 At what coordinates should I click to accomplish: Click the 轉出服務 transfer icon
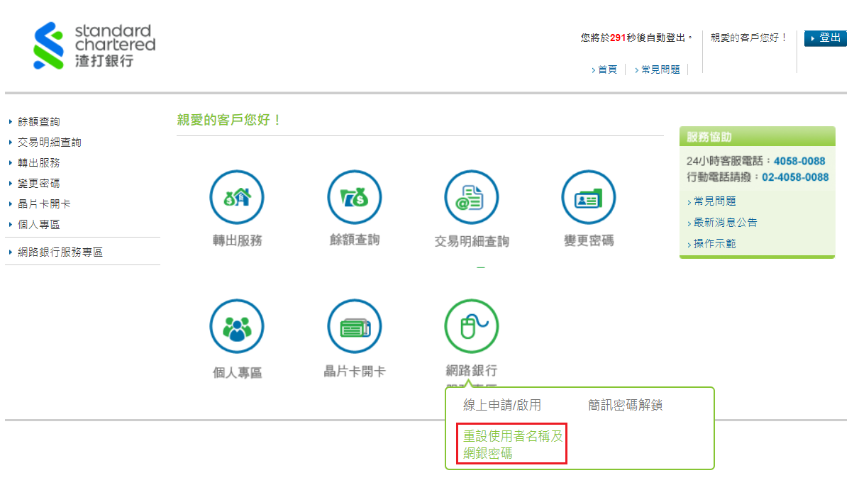tap(237, 198)
